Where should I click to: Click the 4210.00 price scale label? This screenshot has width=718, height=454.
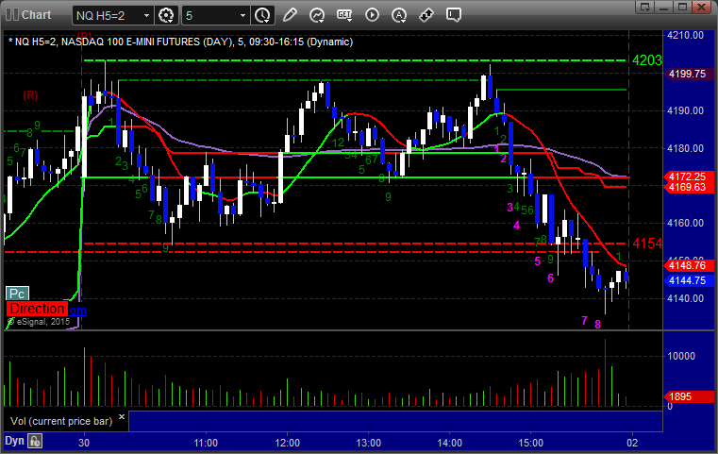coord(686,35)
